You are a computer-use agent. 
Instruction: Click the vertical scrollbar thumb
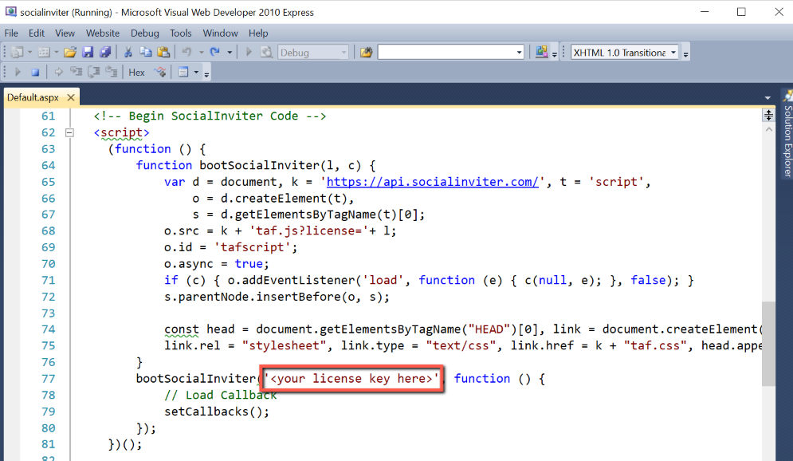pos(769,344)
